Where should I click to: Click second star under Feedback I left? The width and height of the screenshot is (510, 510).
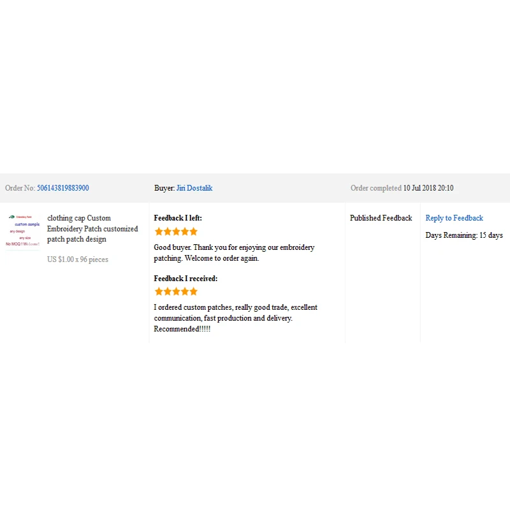click(168, 231)
